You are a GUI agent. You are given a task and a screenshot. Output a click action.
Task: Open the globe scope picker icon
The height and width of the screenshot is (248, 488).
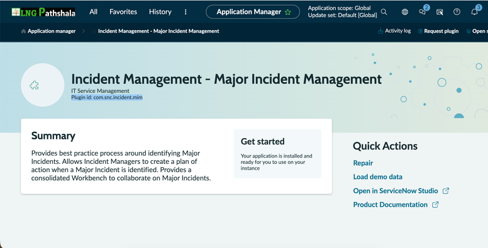coord(404,12)
